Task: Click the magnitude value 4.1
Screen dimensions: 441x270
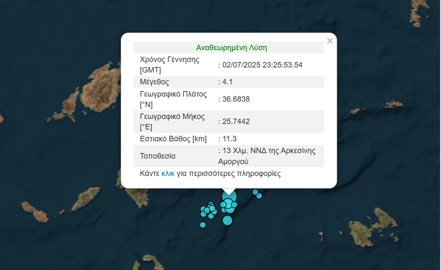Action: pos(227,82)
